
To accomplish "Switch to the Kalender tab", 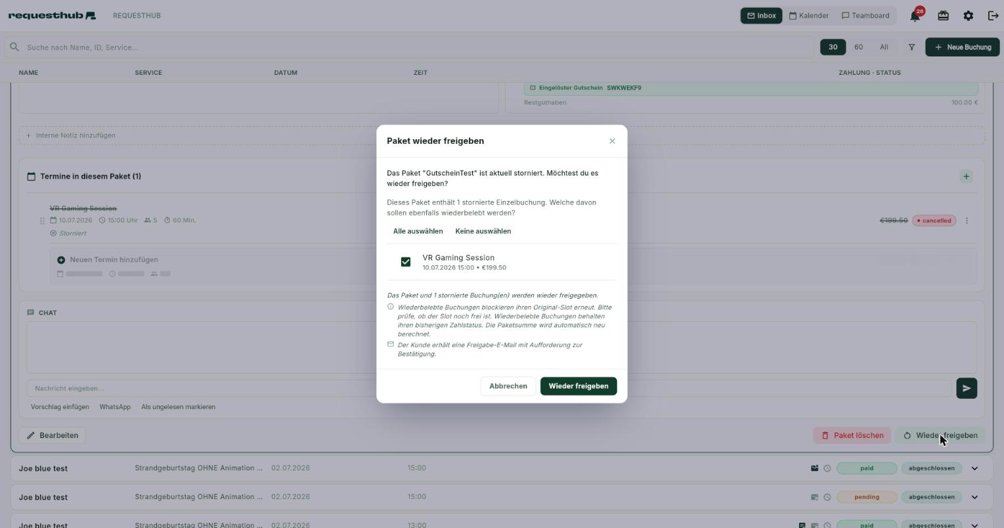I will [x=809, y=16].
